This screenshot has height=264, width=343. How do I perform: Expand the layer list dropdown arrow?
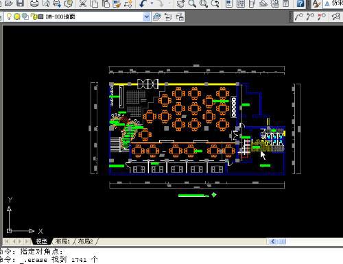[147, 16]
